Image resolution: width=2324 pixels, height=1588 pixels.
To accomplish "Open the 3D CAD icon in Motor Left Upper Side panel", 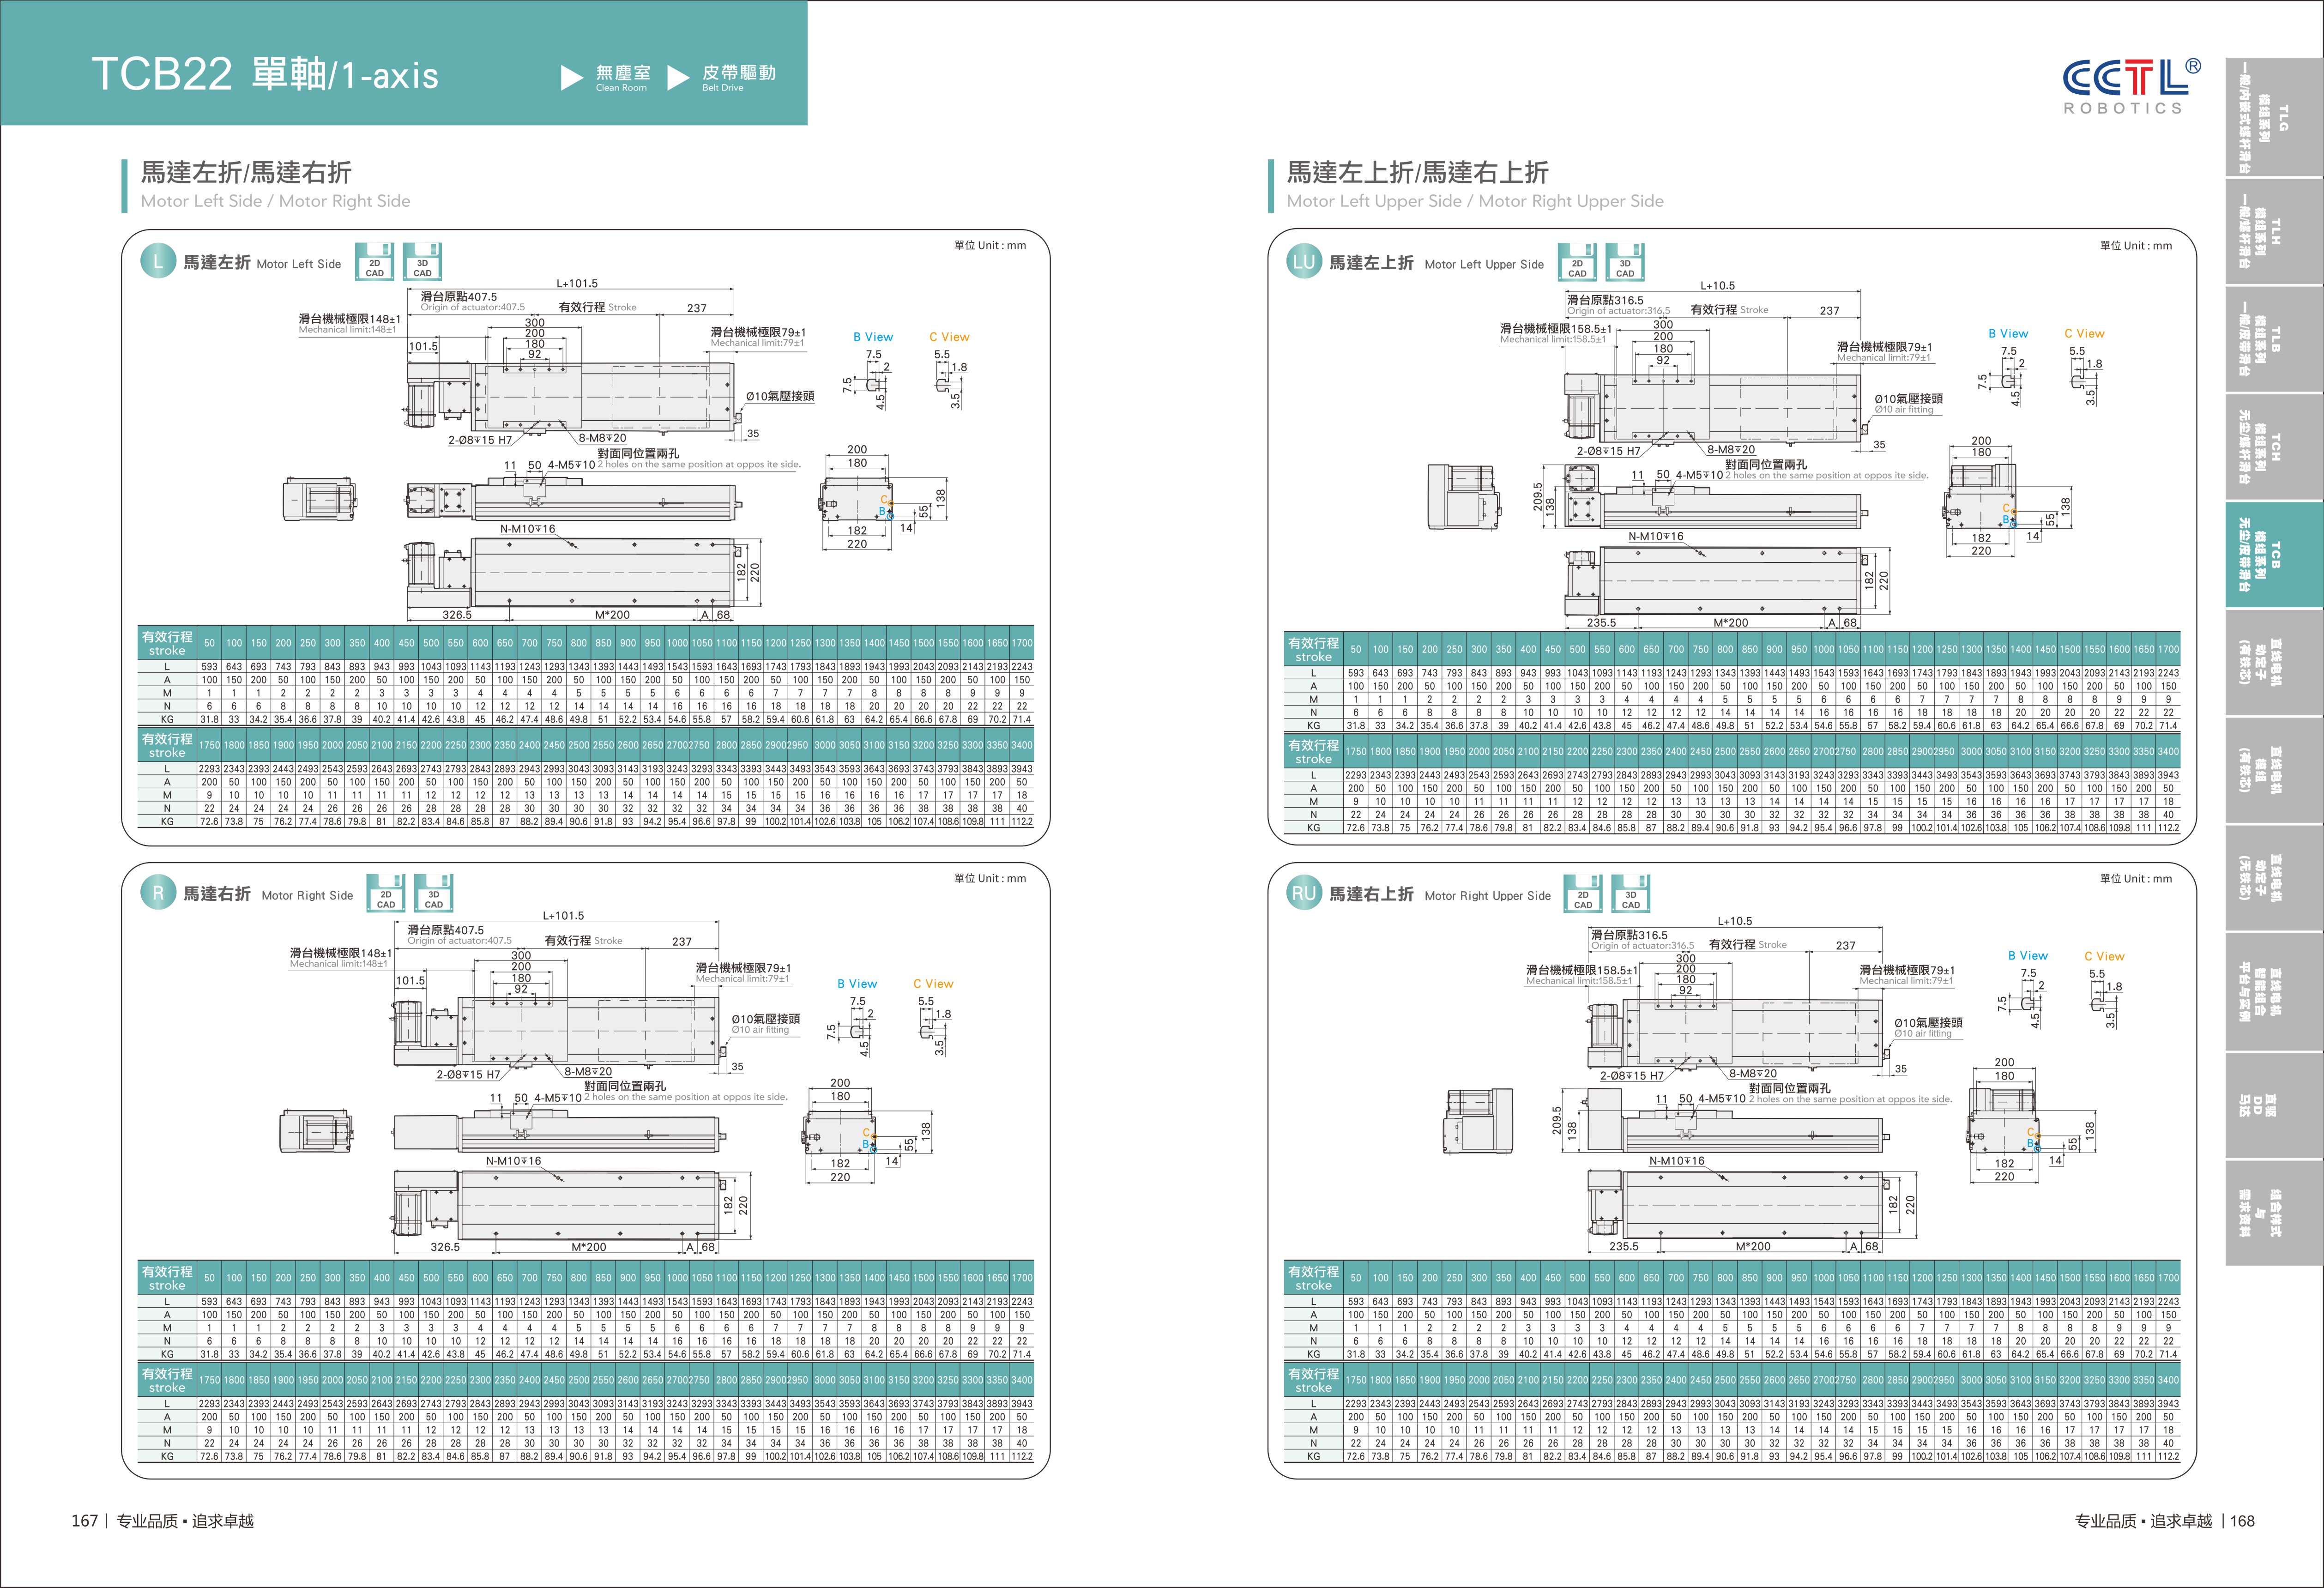I will pyautogui.click(x=1625, y=262).
